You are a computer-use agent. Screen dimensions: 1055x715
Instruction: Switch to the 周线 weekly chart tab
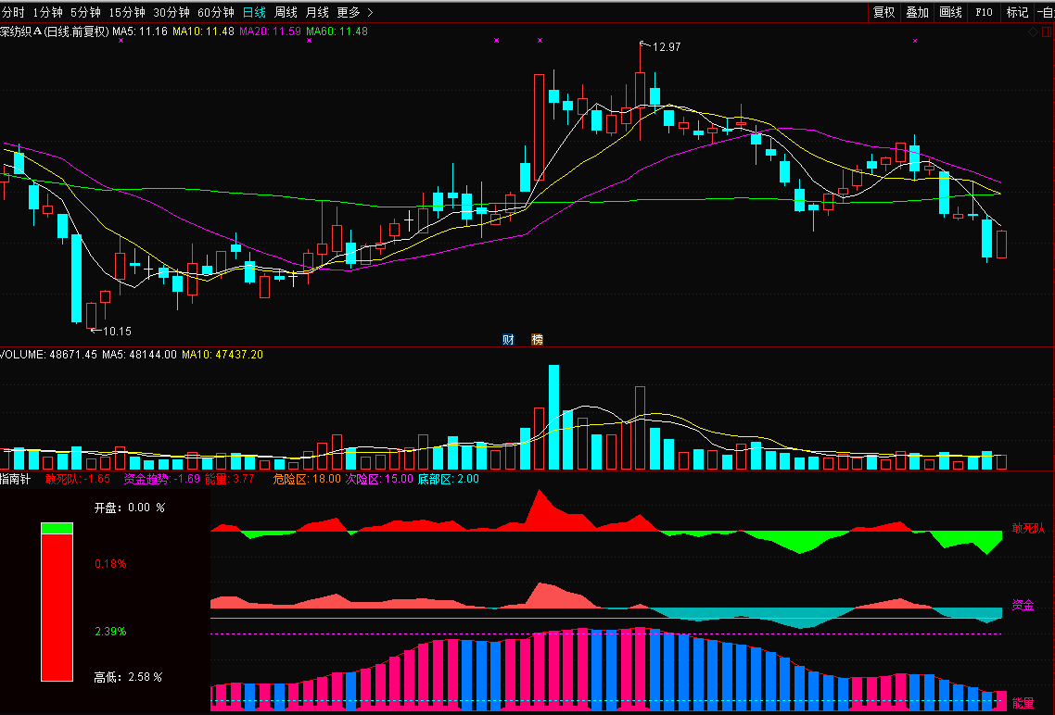click(286, 12)
